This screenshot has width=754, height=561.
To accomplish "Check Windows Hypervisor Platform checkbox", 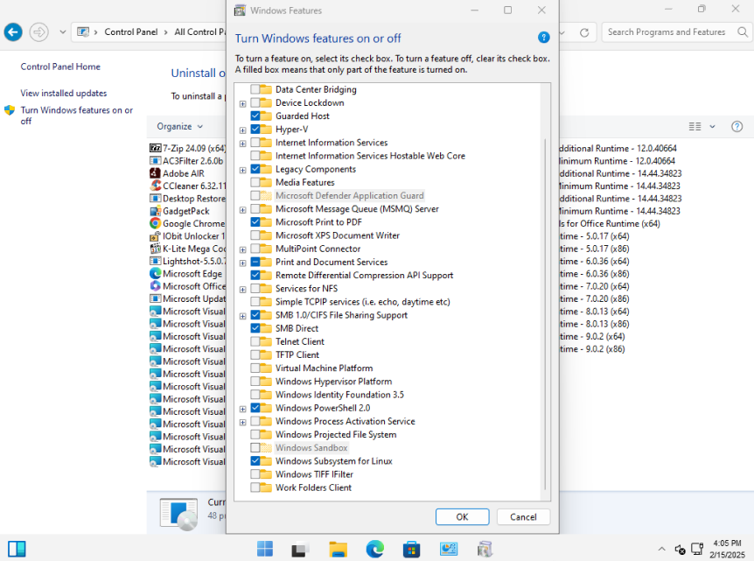I will point(255,382).
